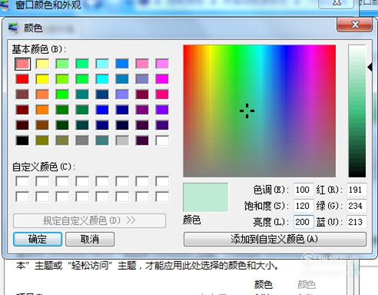This screenshot has width=378, height=295.
Task: Select the olive basic color swatch
Action: pos(42,141)
